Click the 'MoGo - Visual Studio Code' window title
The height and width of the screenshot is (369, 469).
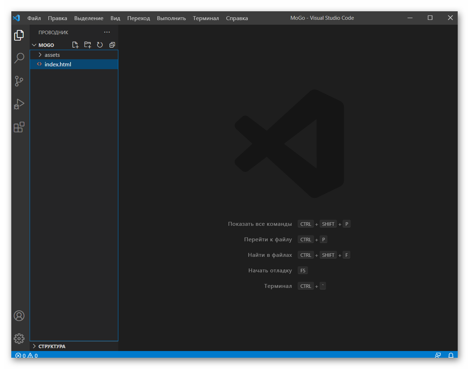pyautogui.click(x=322, y=18)
